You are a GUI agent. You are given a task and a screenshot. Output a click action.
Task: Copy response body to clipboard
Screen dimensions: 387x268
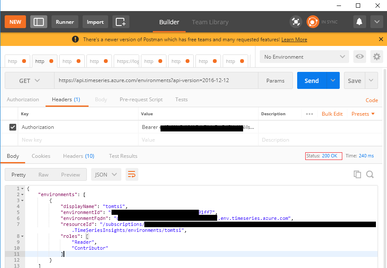pos(357,174)
